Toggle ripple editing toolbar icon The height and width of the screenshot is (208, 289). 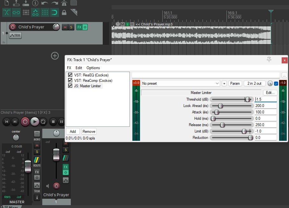coord(26,12)
